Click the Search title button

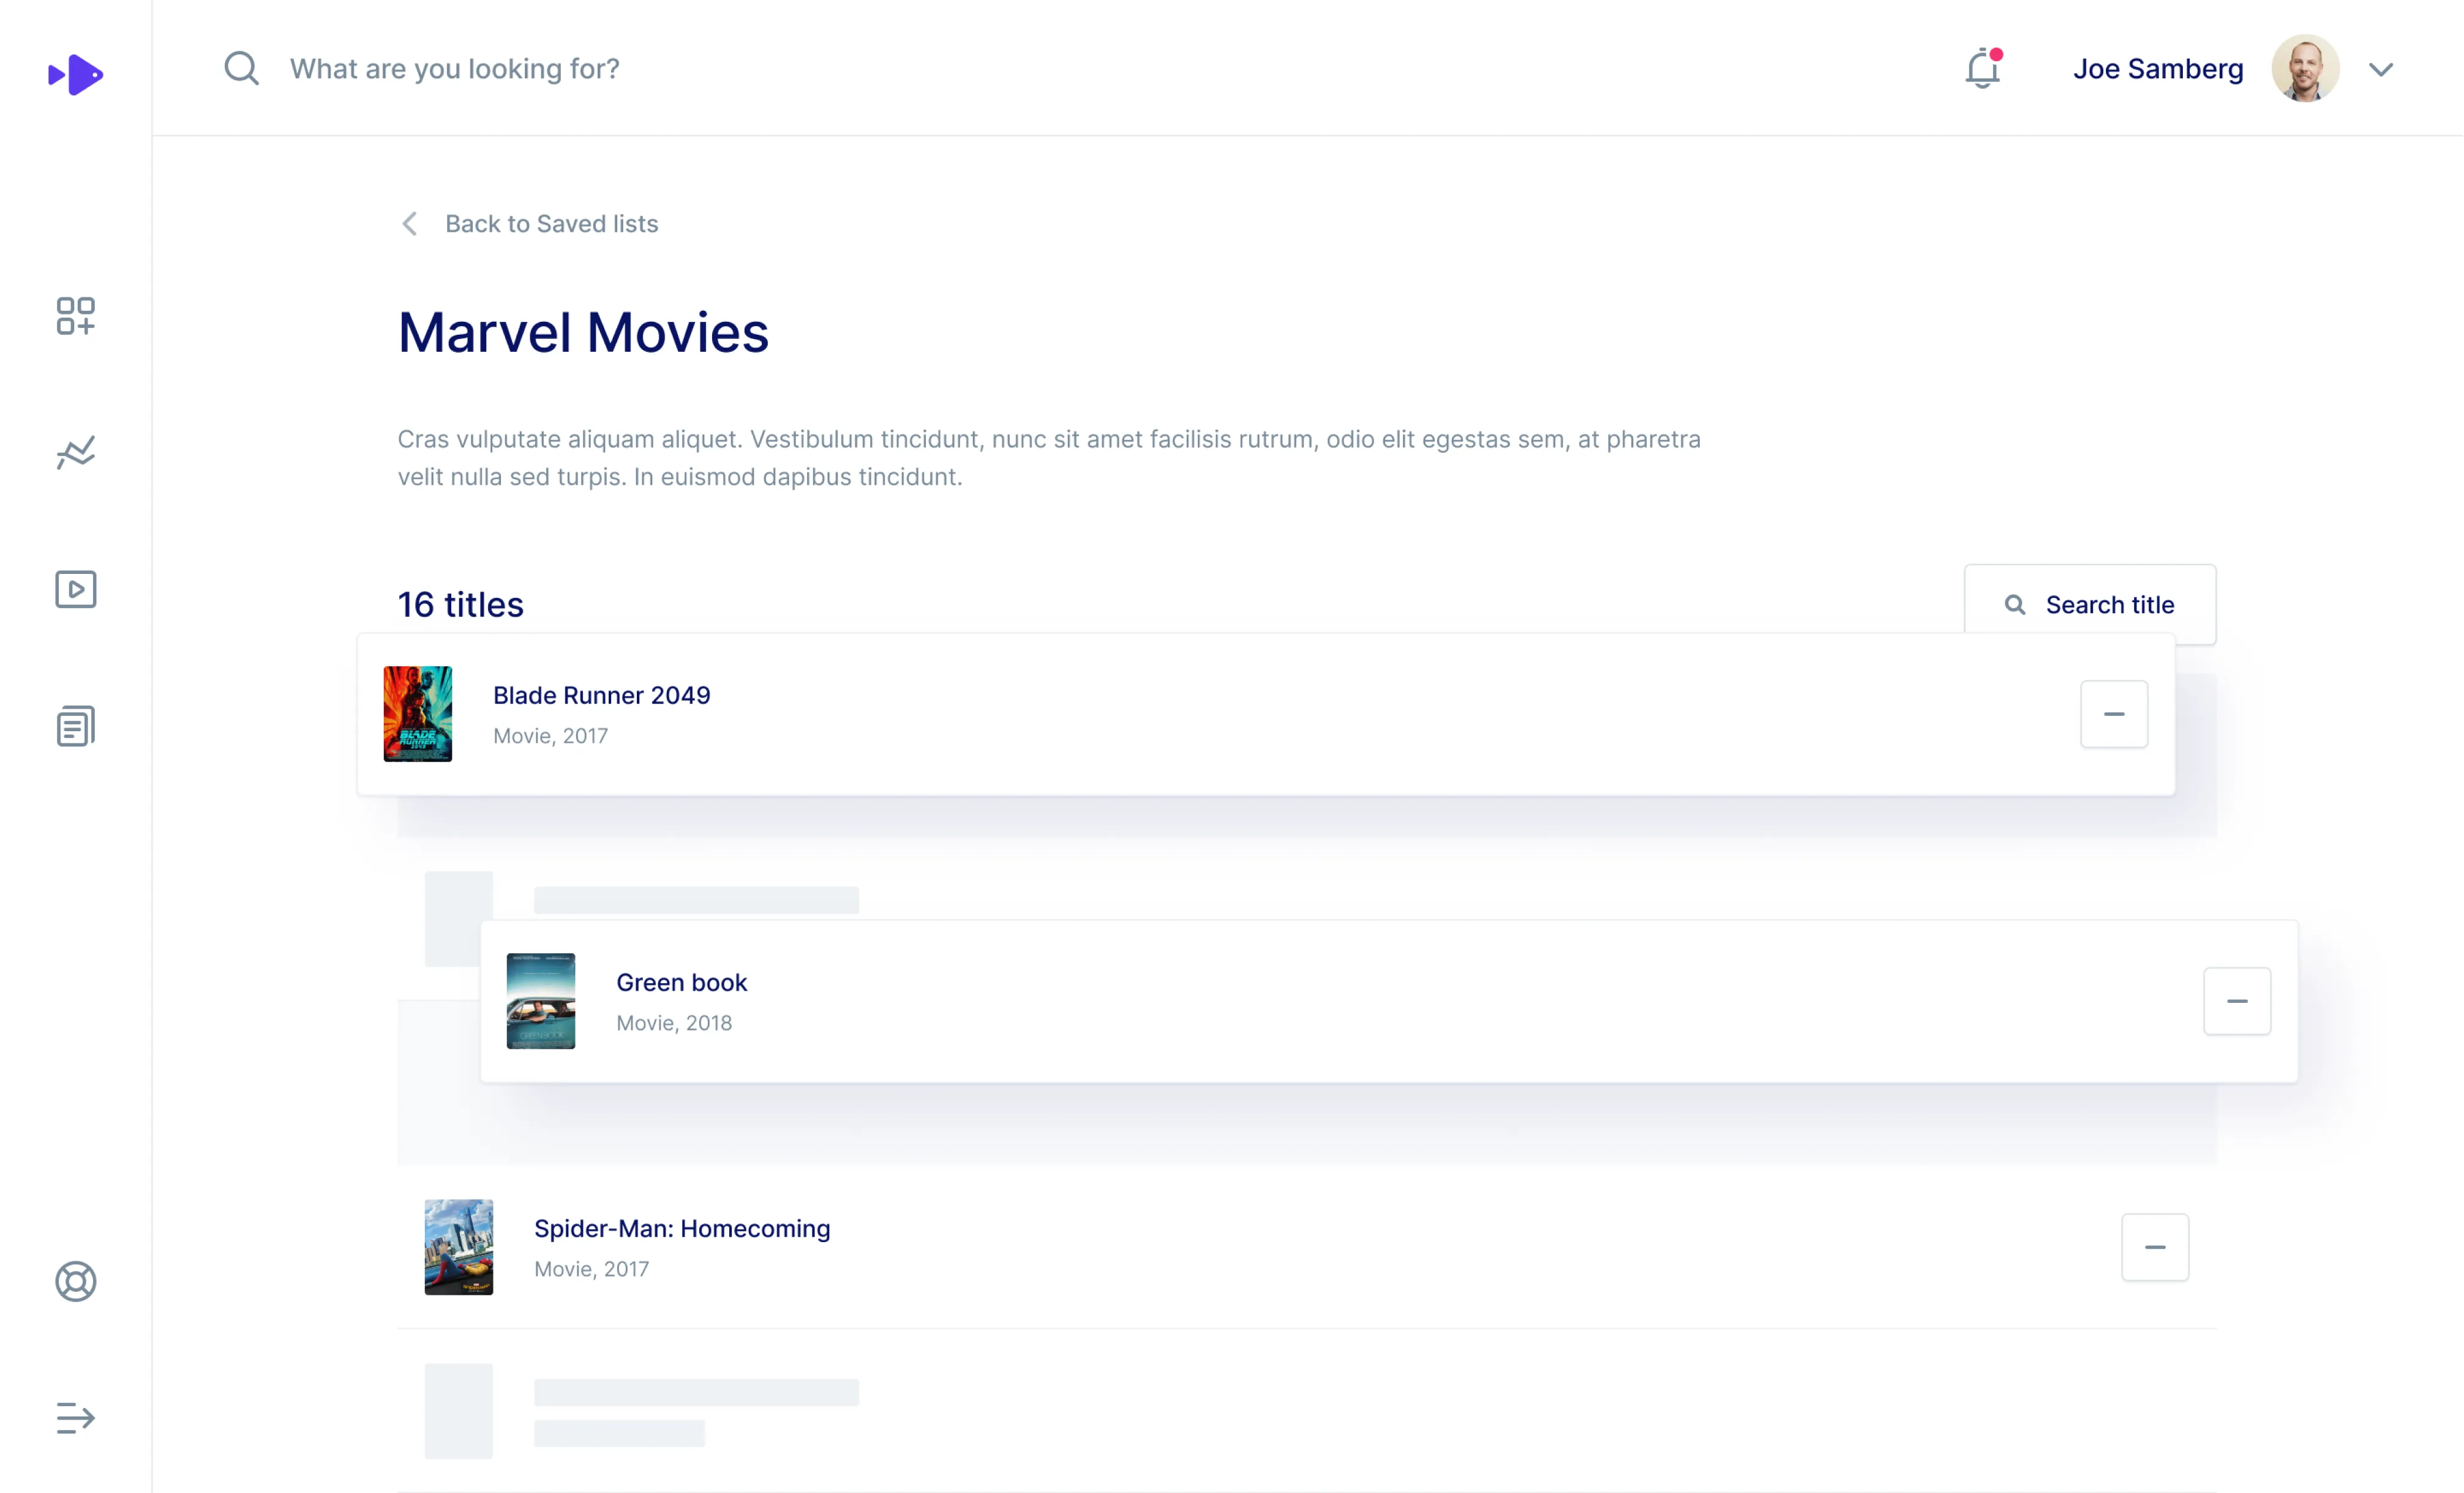point(2089,605)
